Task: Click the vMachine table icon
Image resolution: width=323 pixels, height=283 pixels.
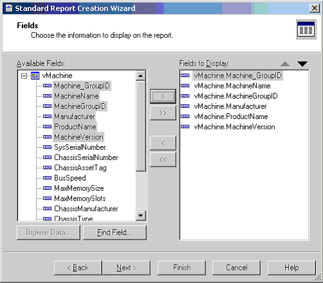Action: click(35, 76)
